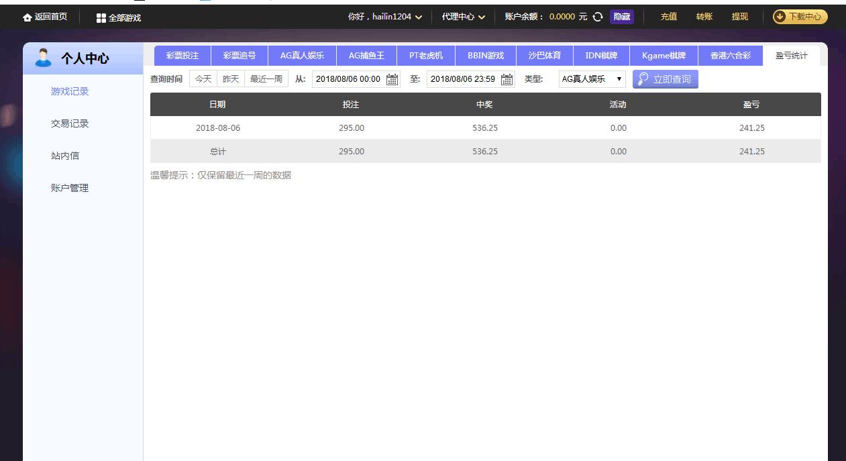Select 今天 as the query time
846x461 pixels.
click(x=203, y=79)
